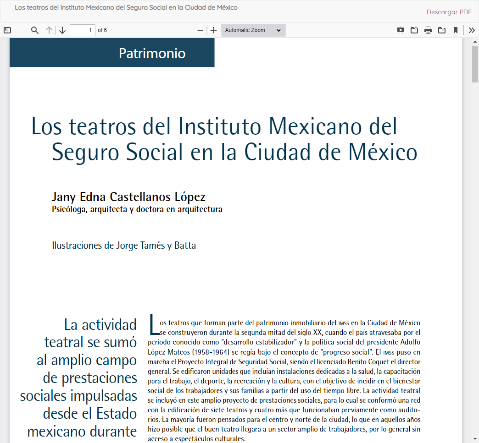Viewport: 479px width, 443px height.
Task: Download the PDF with the save icon
Action: click(442, 30)
